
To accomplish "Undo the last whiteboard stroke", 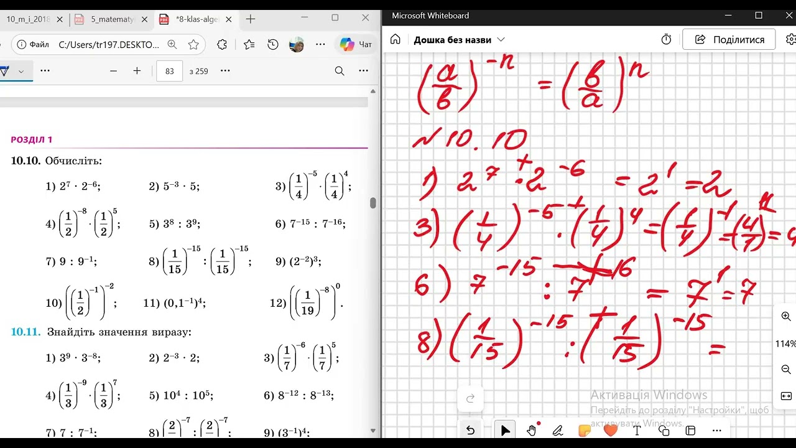I will click(471, 430).
